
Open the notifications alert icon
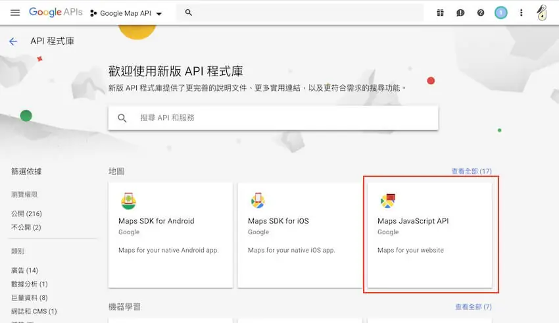[x=460, y=13]
